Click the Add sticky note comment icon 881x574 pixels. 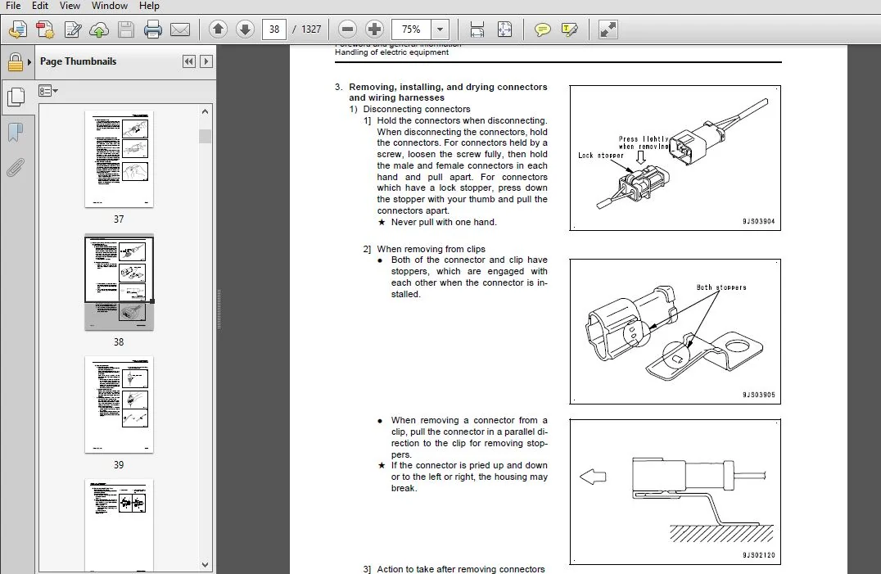point(542,29)
